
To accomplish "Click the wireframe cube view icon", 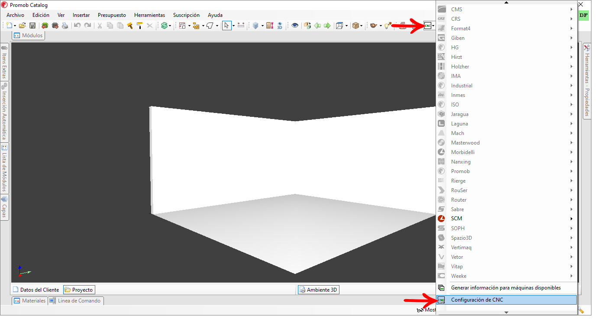I will (339, 26).
